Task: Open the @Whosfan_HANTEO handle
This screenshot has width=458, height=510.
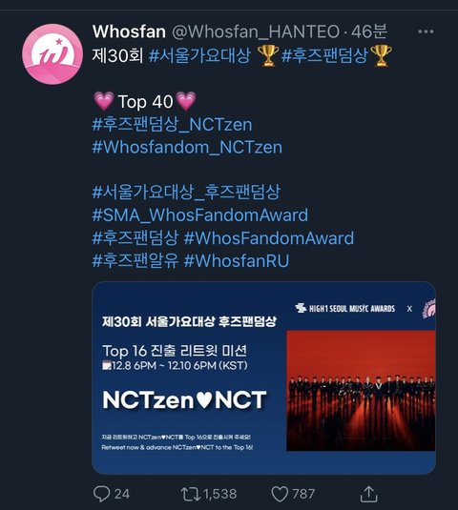Action: (256, 31)
